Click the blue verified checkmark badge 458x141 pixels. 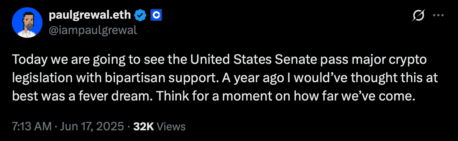click(x=140, y=15)
